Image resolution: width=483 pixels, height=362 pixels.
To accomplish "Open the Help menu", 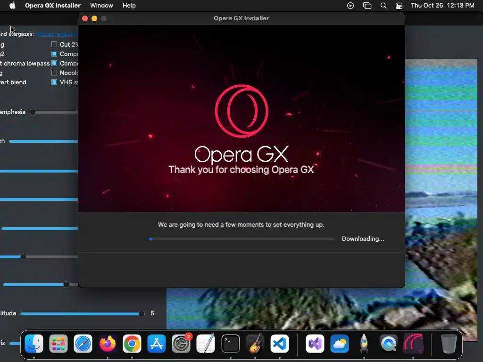I will [x=129, y=6].
